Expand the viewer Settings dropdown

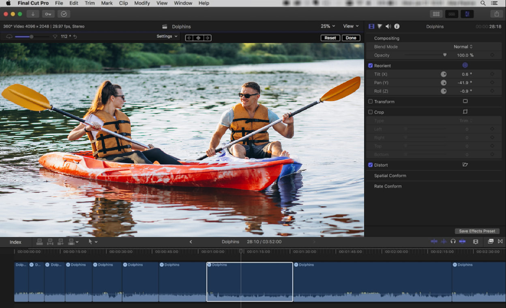pos(167,37)
